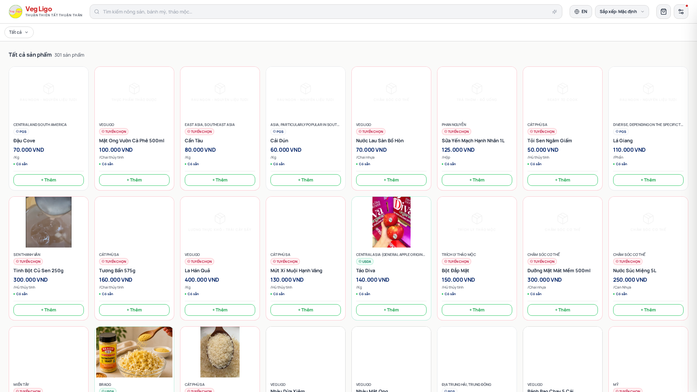Click the search magnifier icon

[97, 12]
